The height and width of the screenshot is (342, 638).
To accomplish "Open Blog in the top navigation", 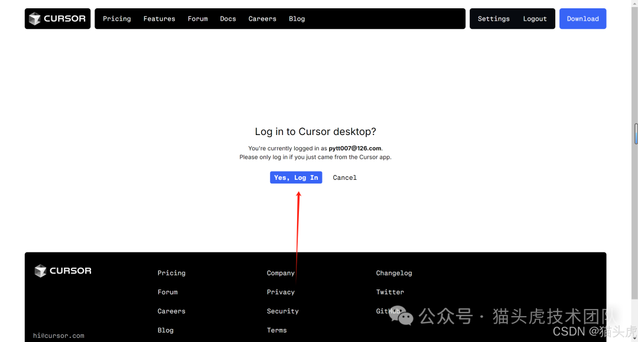I will coord(297,19).
